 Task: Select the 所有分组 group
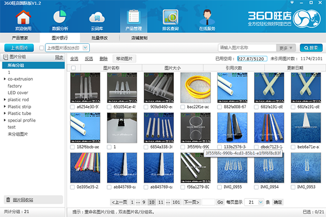33,65
